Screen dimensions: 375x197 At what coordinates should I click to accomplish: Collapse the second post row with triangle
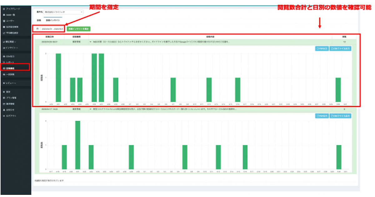point(90,109)
